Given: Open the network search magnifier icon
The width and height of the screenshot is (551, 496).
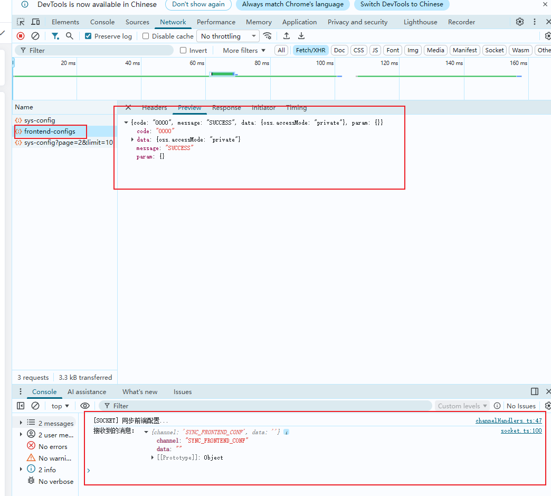Looking at the screenshot, I should (x=70, y=36).
